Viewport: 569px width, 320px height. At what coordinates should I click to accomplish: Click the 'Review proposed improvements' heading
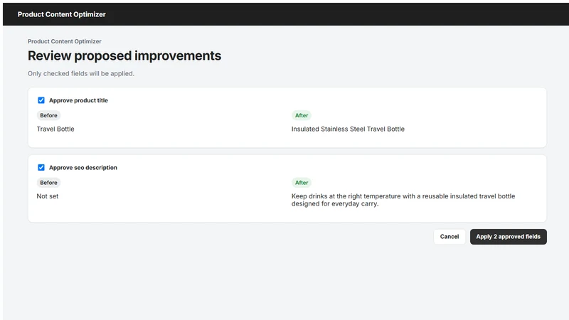124,55
